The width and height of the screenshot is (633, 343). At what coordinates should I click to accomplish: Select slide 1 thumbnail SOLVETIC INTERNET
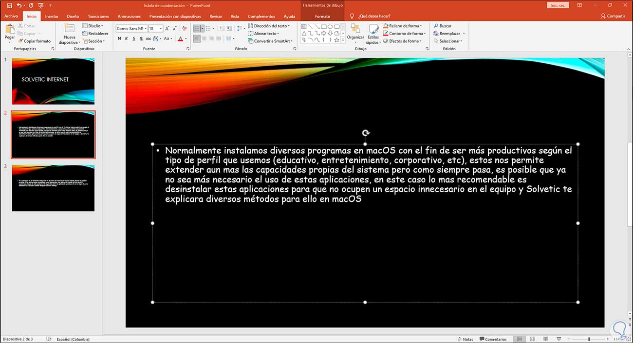[53, 81]
